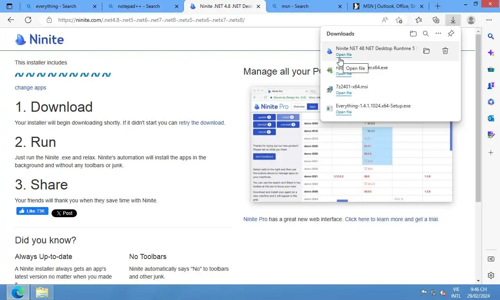This screenshot has height=300, width=500.
Task: Open the Read aloud icon
Action: [385, 20]
